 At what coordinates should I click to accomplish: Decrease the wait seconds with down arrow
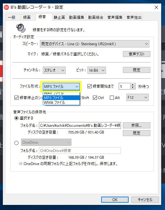[132, 88]
